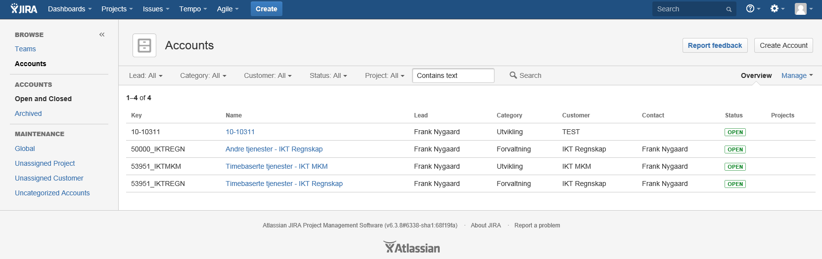Select Accounts in the sidebar

pyautogui.click(x=31, y=64)
